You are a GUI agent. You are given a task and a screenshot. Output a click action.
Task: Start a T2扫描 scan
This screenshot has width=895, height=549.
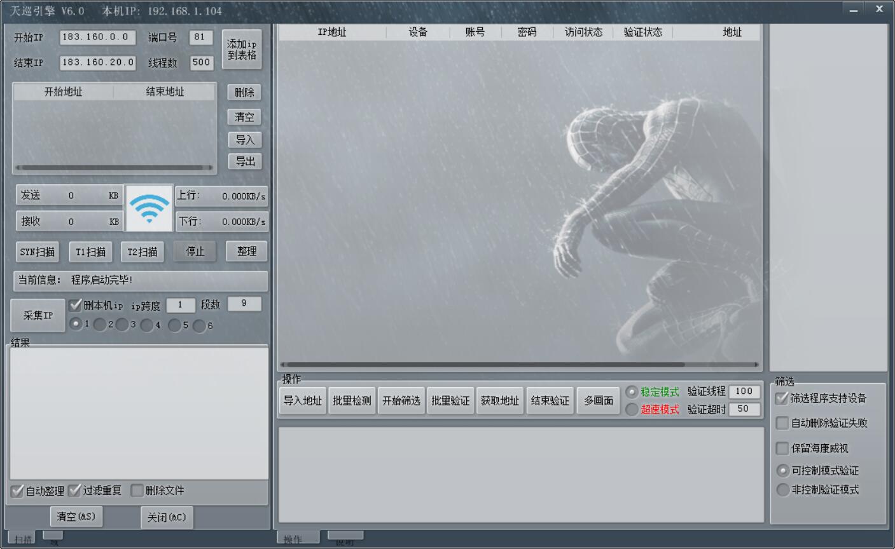coord(142,252)
